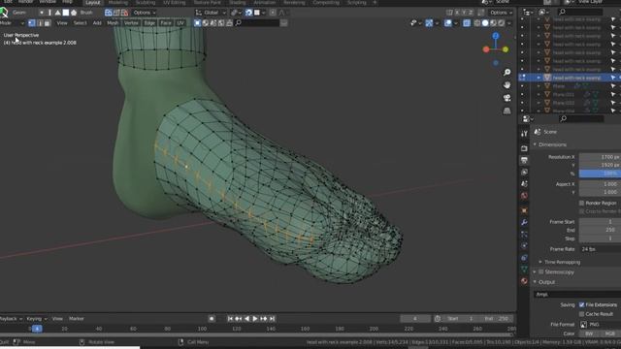The width and height of the screenshot is (621, 349).
Task: Open the Output properties tab
Action: pos(524,160)
